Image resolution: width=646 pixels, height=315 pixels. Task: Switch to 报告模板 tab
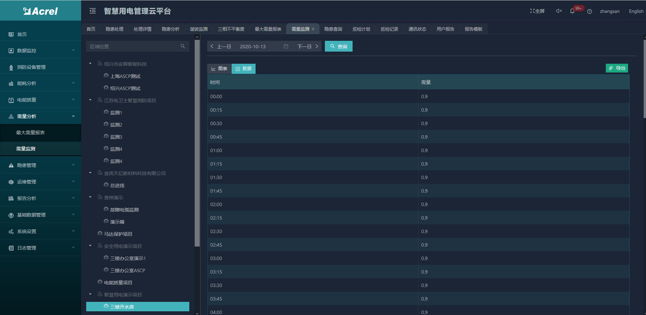[474, 29]
